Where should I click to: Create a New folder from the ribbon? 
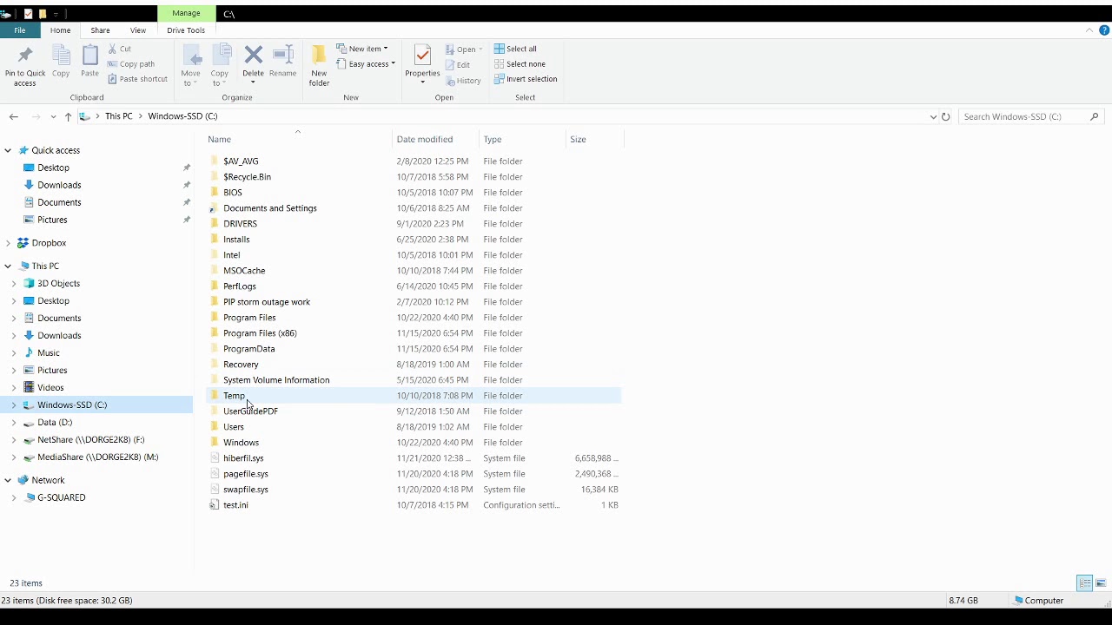(319, 65)
